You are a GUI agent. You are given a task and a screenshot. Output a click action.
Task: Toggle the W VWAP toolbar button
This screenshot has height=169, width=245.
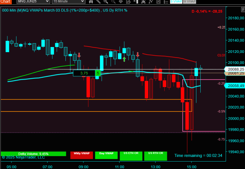pyautogui.click(x=189, y=2)
